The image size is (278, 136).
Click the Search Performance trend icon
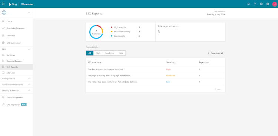pyautogui.click(x=3, y=29)
